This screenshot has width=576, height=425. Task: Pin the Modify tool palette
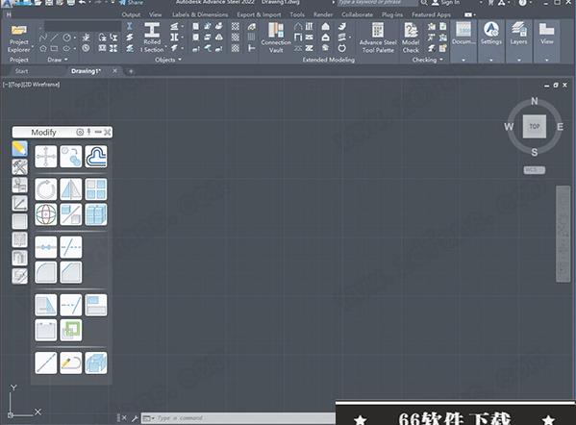[x=88, y=132]
